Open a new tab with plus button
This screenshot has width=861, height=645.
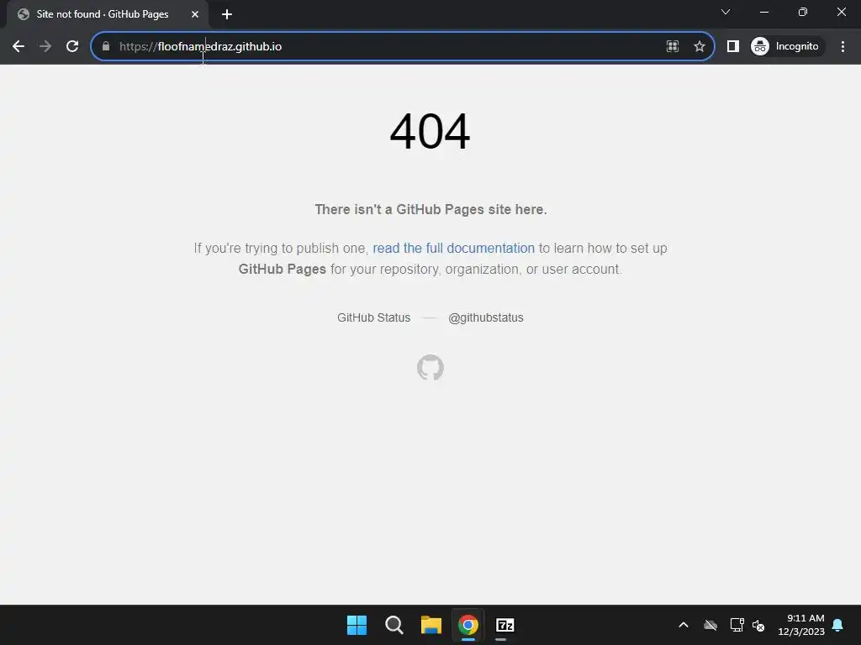pos(227,14)
